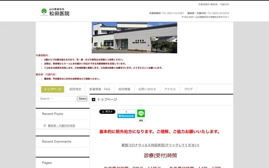Open the ブログ menu item
This screenshot has width=269, height=168.
click(188, 89)
